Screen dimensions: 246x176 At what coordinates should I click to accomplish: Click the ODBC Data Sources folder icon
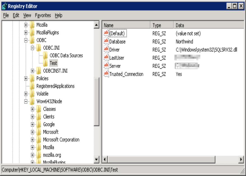pyautogui.click(x=45, y=56)
